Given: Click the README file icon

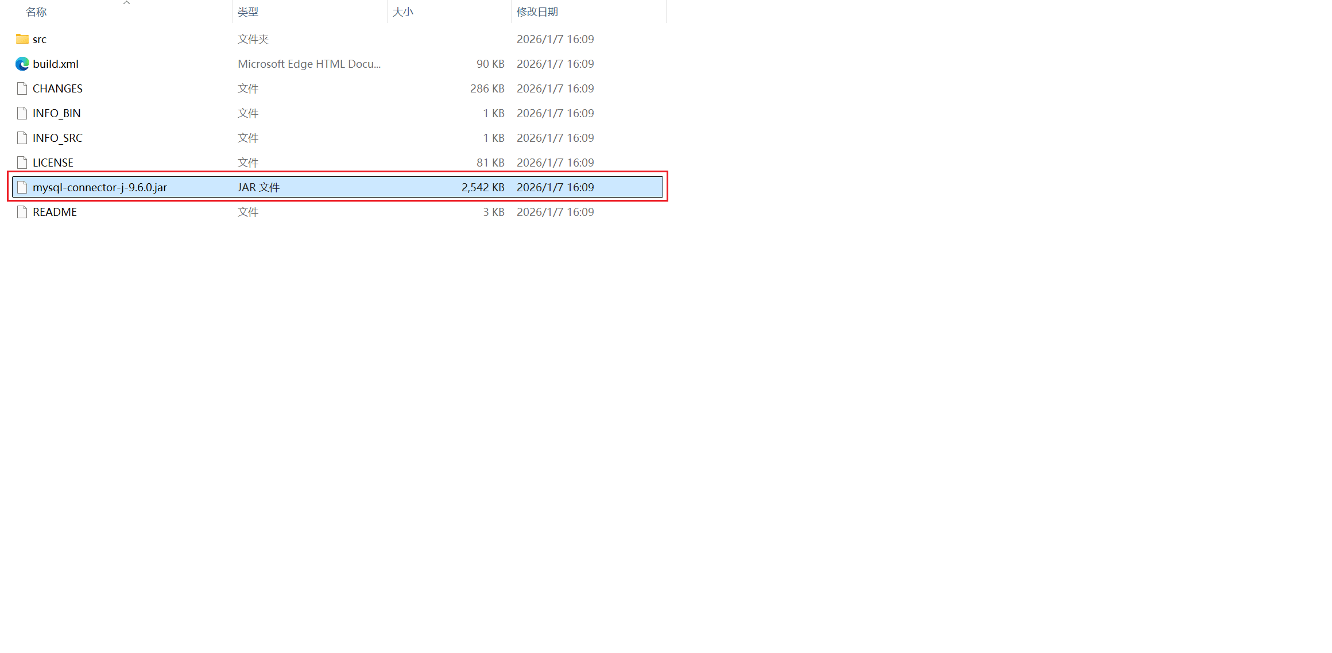Looking at the screenshot, I should click(x=22, y=212).
